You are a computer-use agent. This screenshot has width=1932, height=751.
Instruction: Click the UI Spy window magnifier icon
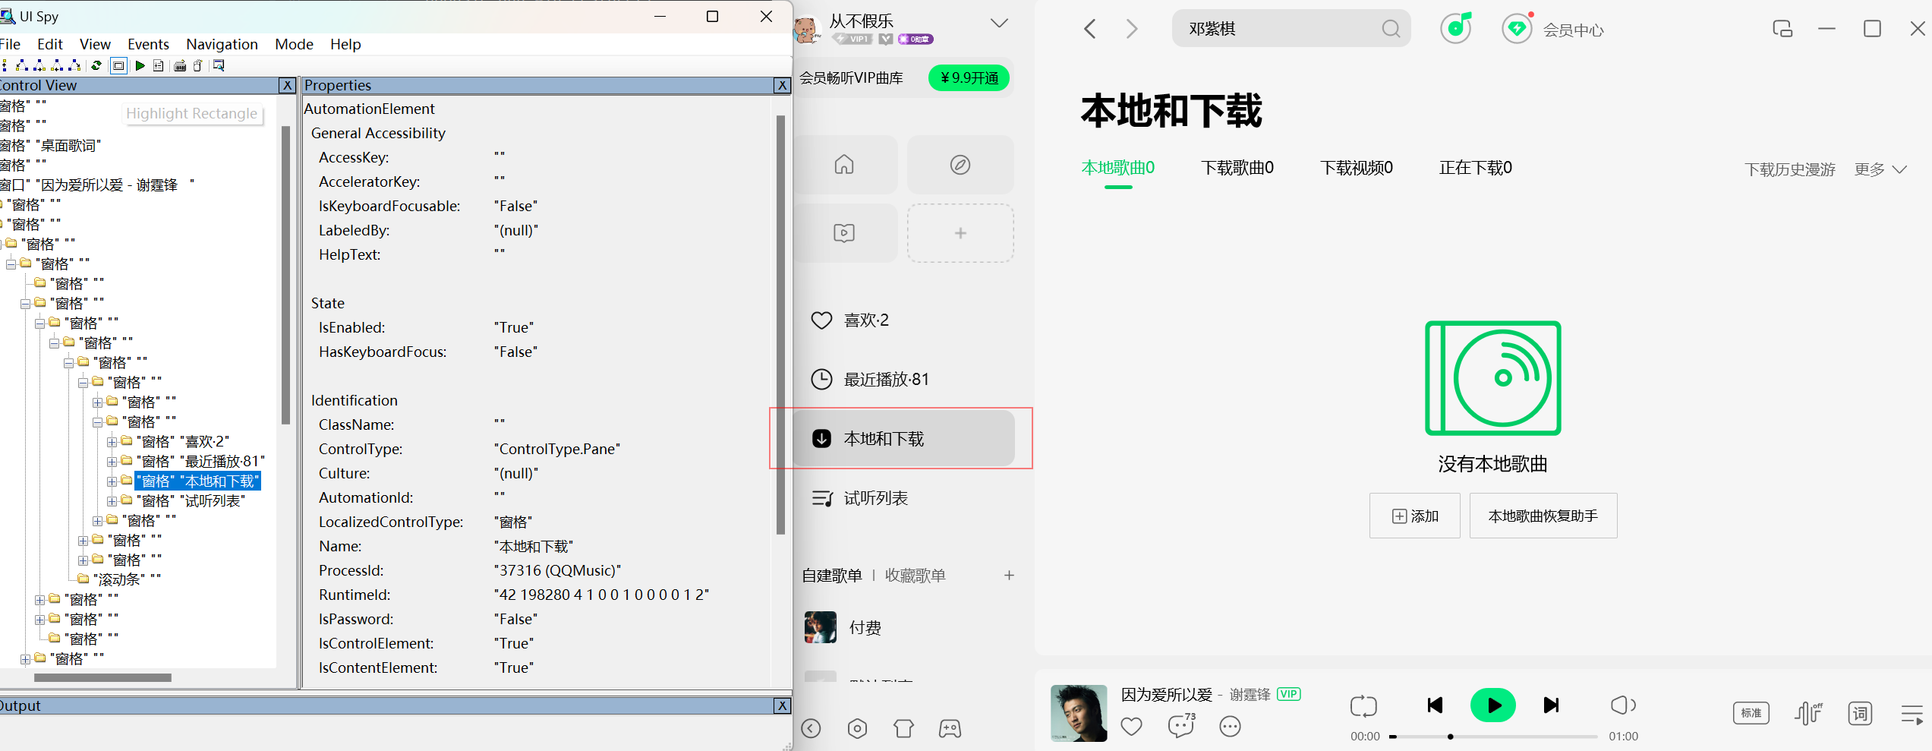click(219, 66)
